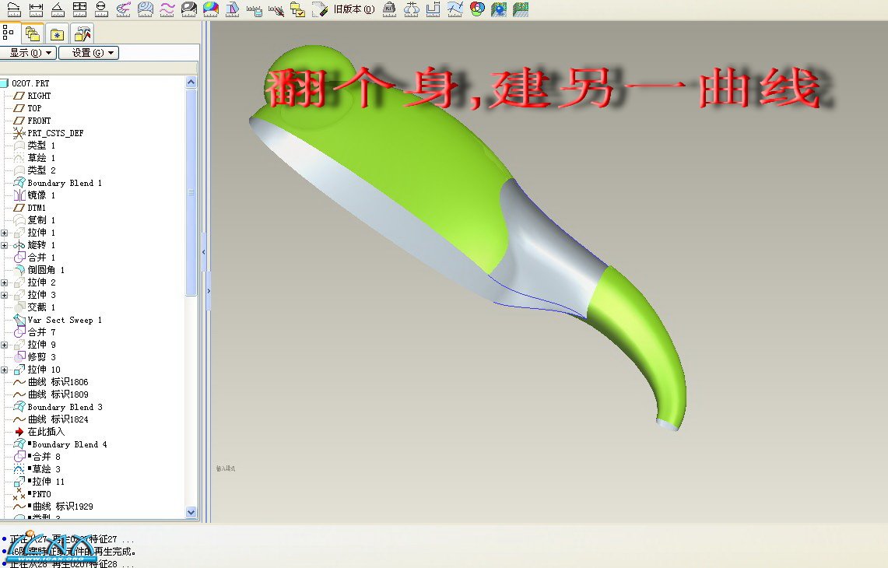This screenshot has width=888, height=568.
Task: Collapse the navigator pane with left arrow
Action: click(x=204, y=252)
